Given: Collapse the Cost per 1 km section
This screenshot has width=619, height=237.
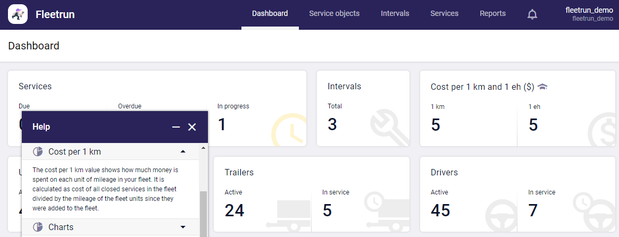Looking at the screenshot, I should (x=183, y=152).
